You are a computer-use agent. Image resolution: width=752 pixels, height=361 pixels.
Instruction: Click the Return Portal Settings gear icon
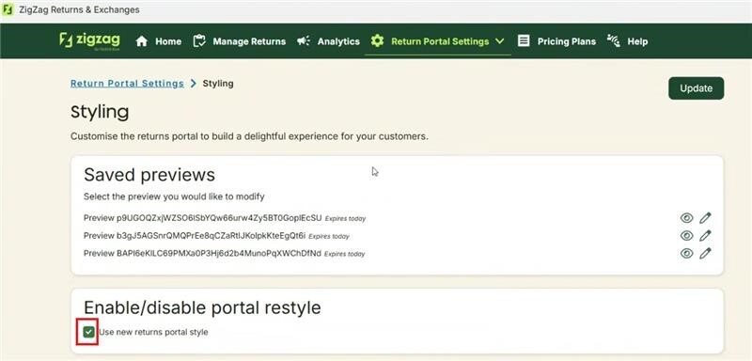coord(378,41)
